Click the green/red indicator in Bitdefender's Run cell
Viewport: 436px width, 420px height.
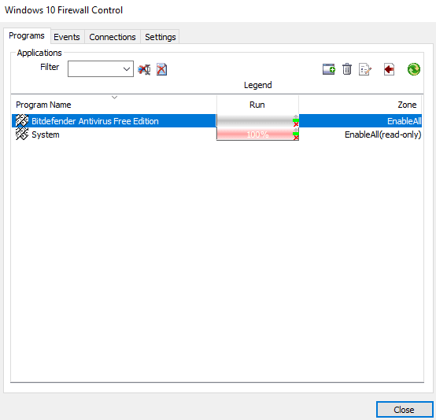pyautogui.click(x=296, y=121)
